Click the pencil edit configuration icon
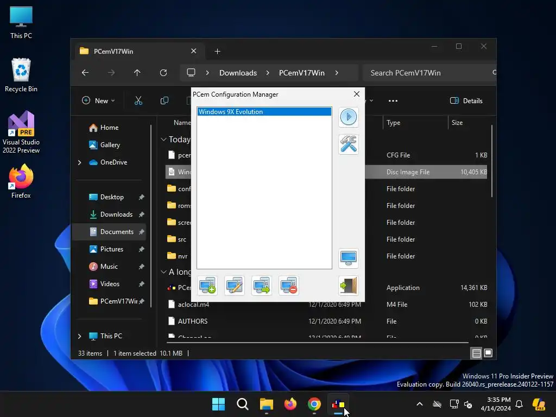This screenshot has width=556, height=417. (235, 286)
